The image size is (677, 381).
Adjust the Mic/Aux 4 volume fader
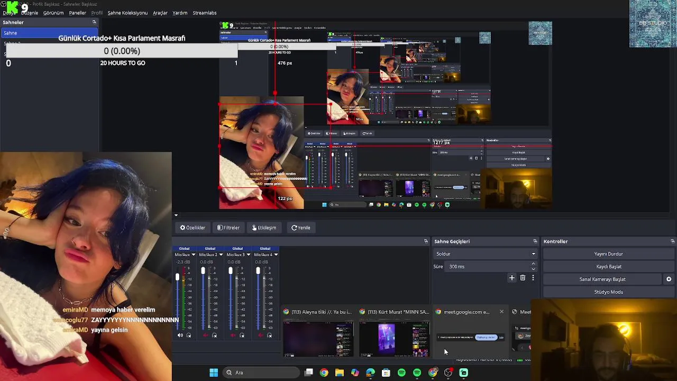258,270
